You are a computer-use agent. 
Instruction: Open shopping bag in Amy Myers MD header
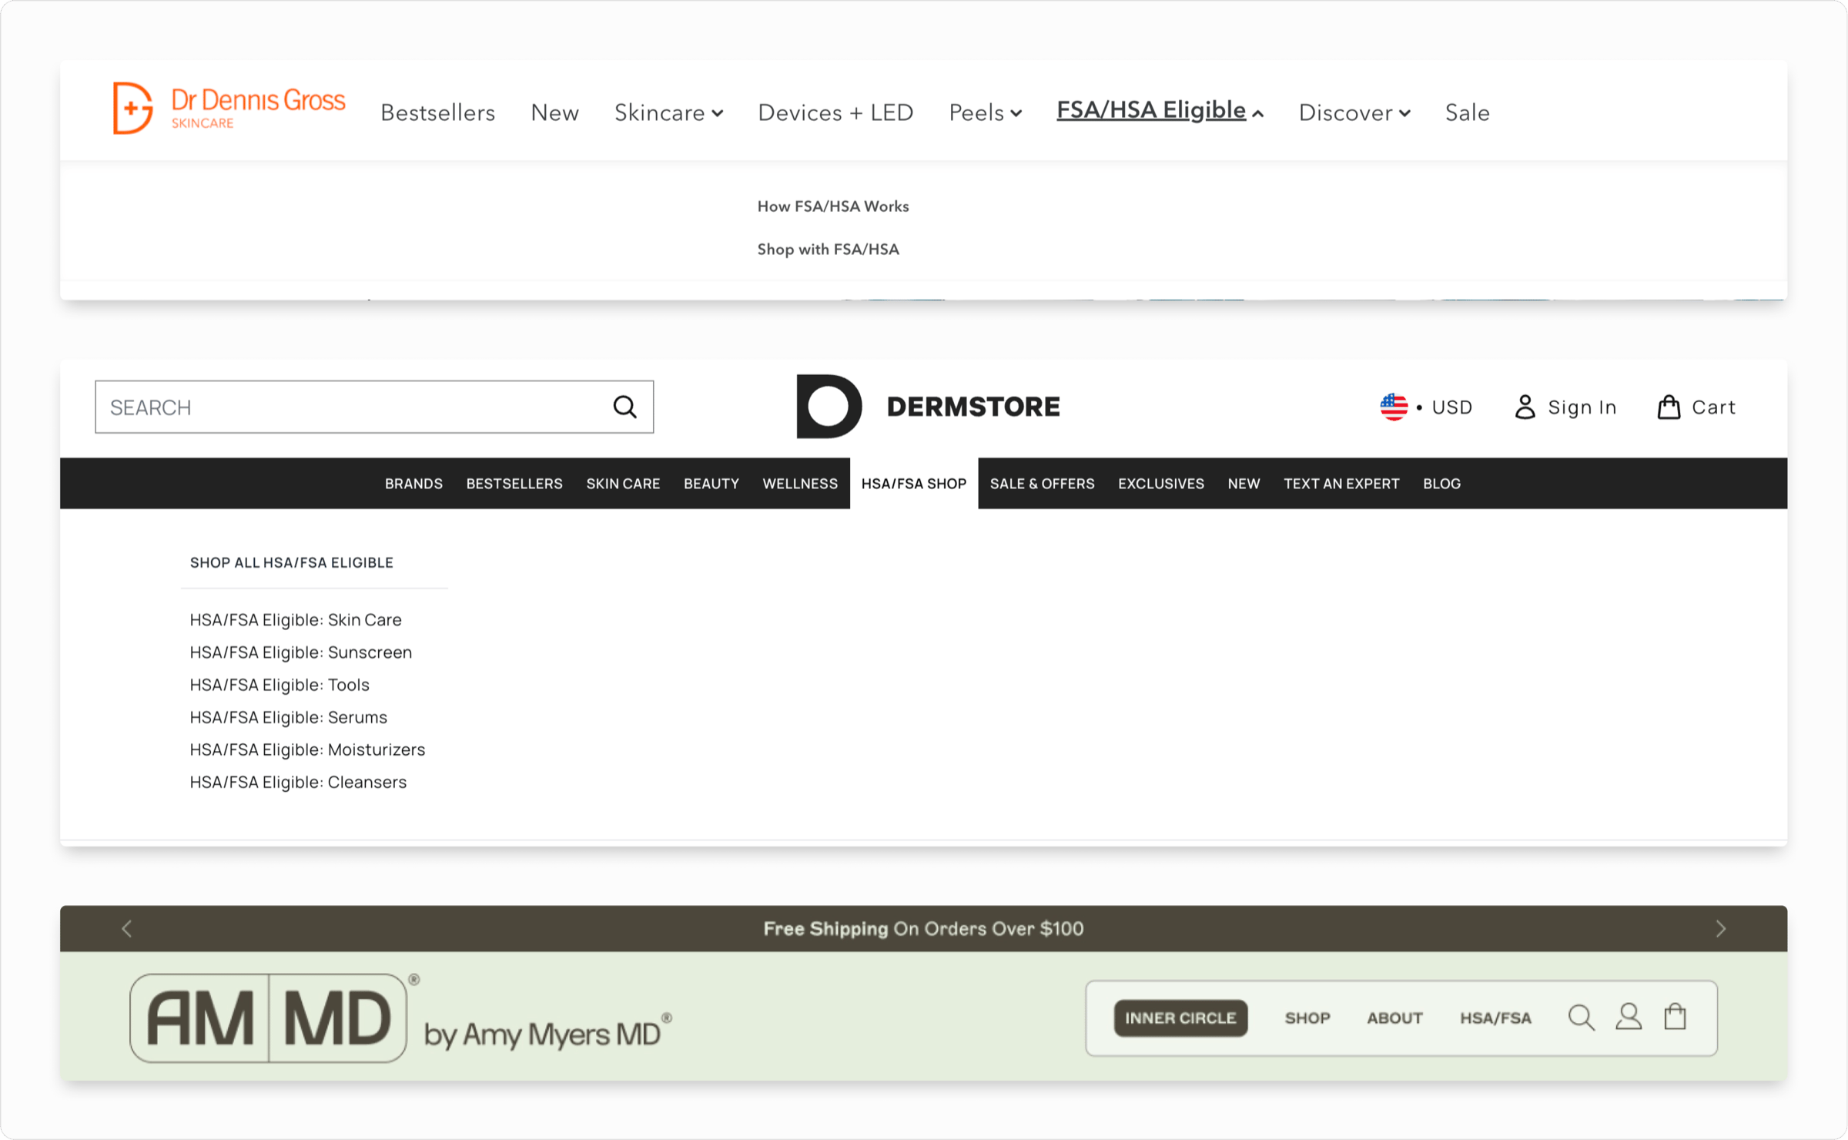1676,1017
